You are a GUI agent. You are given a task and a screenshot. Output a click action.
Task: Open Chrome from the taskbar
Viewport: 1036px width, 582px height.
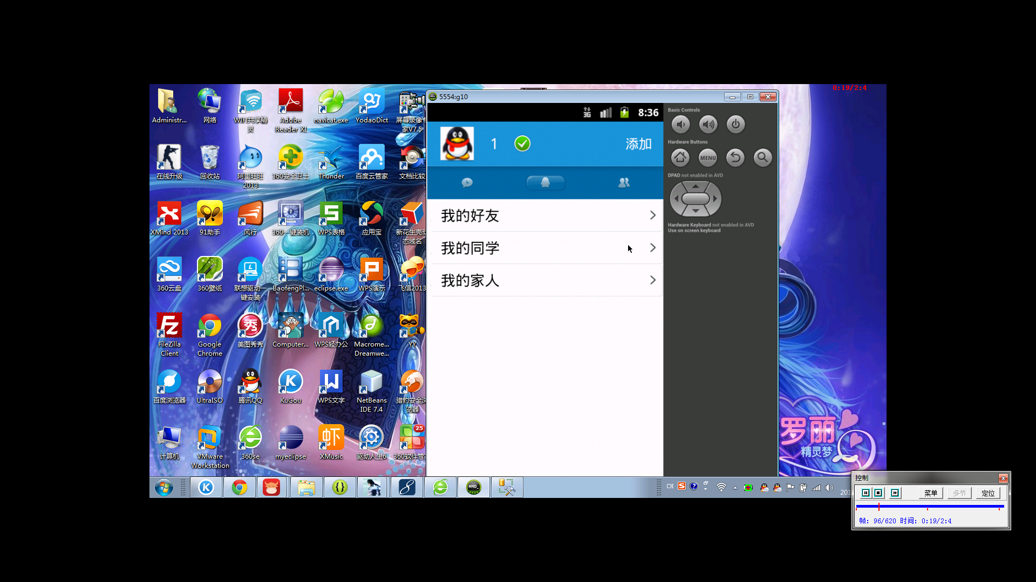pyautogui.click(x=240, y=488)
